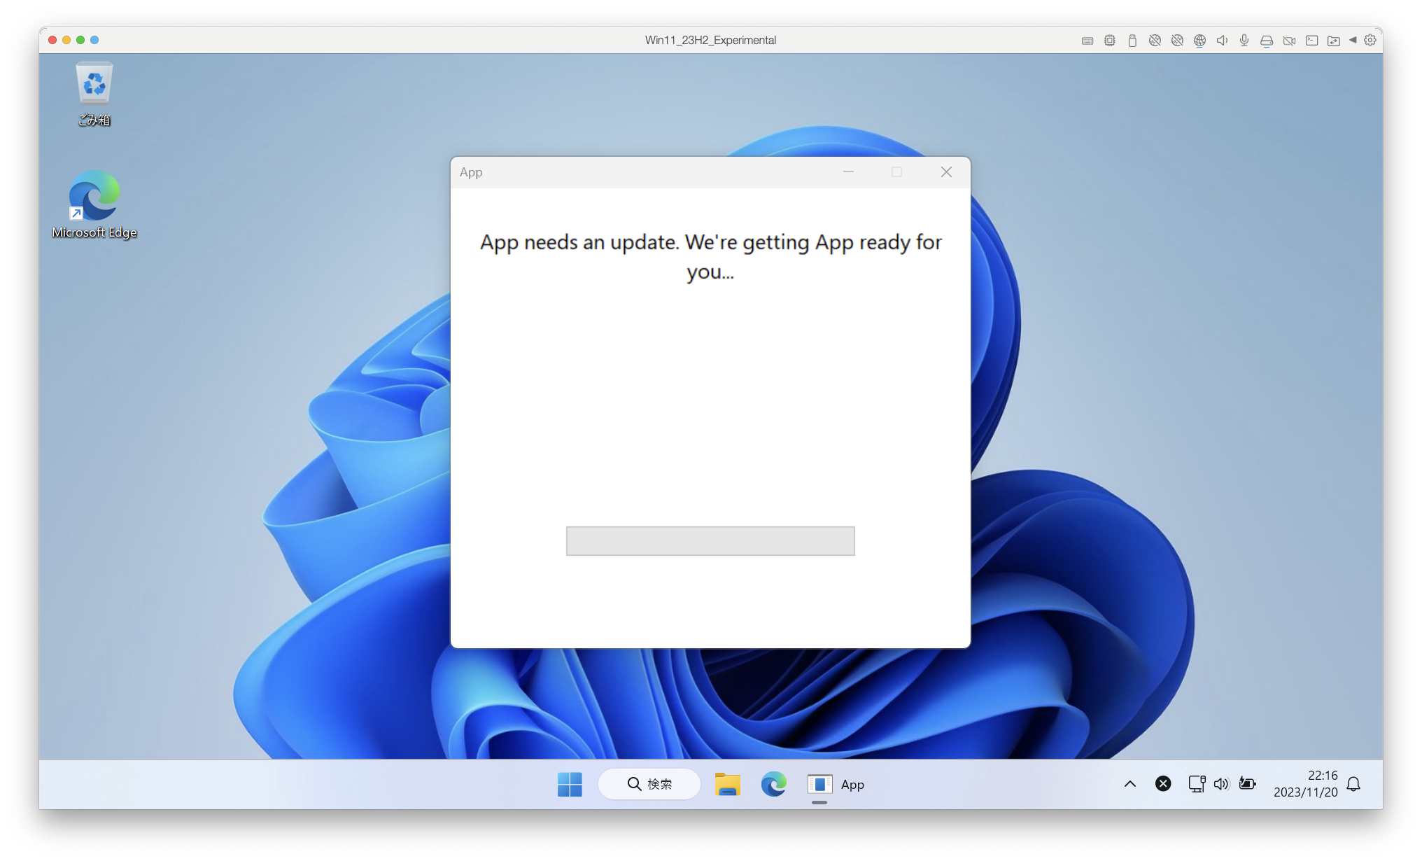Click the black circle X tray icon
1422x861 pixels.
click(1163, 784)
